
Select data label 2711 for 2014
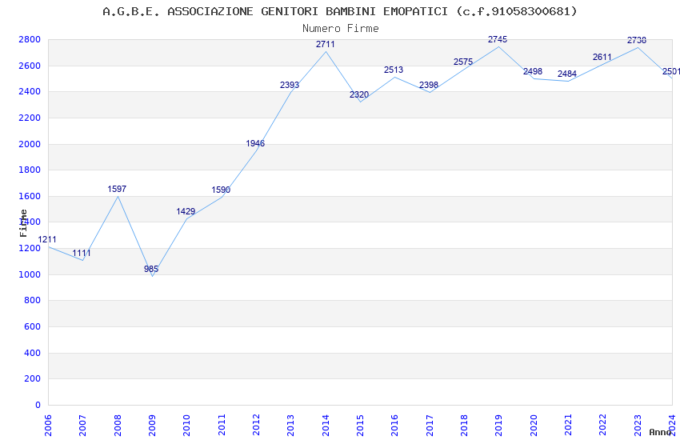coord(326,44)
